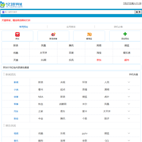Click the Baidu paw icon in the search box
Image resolution: width=142 pixels, height=142 pixels.
(3, 12)
